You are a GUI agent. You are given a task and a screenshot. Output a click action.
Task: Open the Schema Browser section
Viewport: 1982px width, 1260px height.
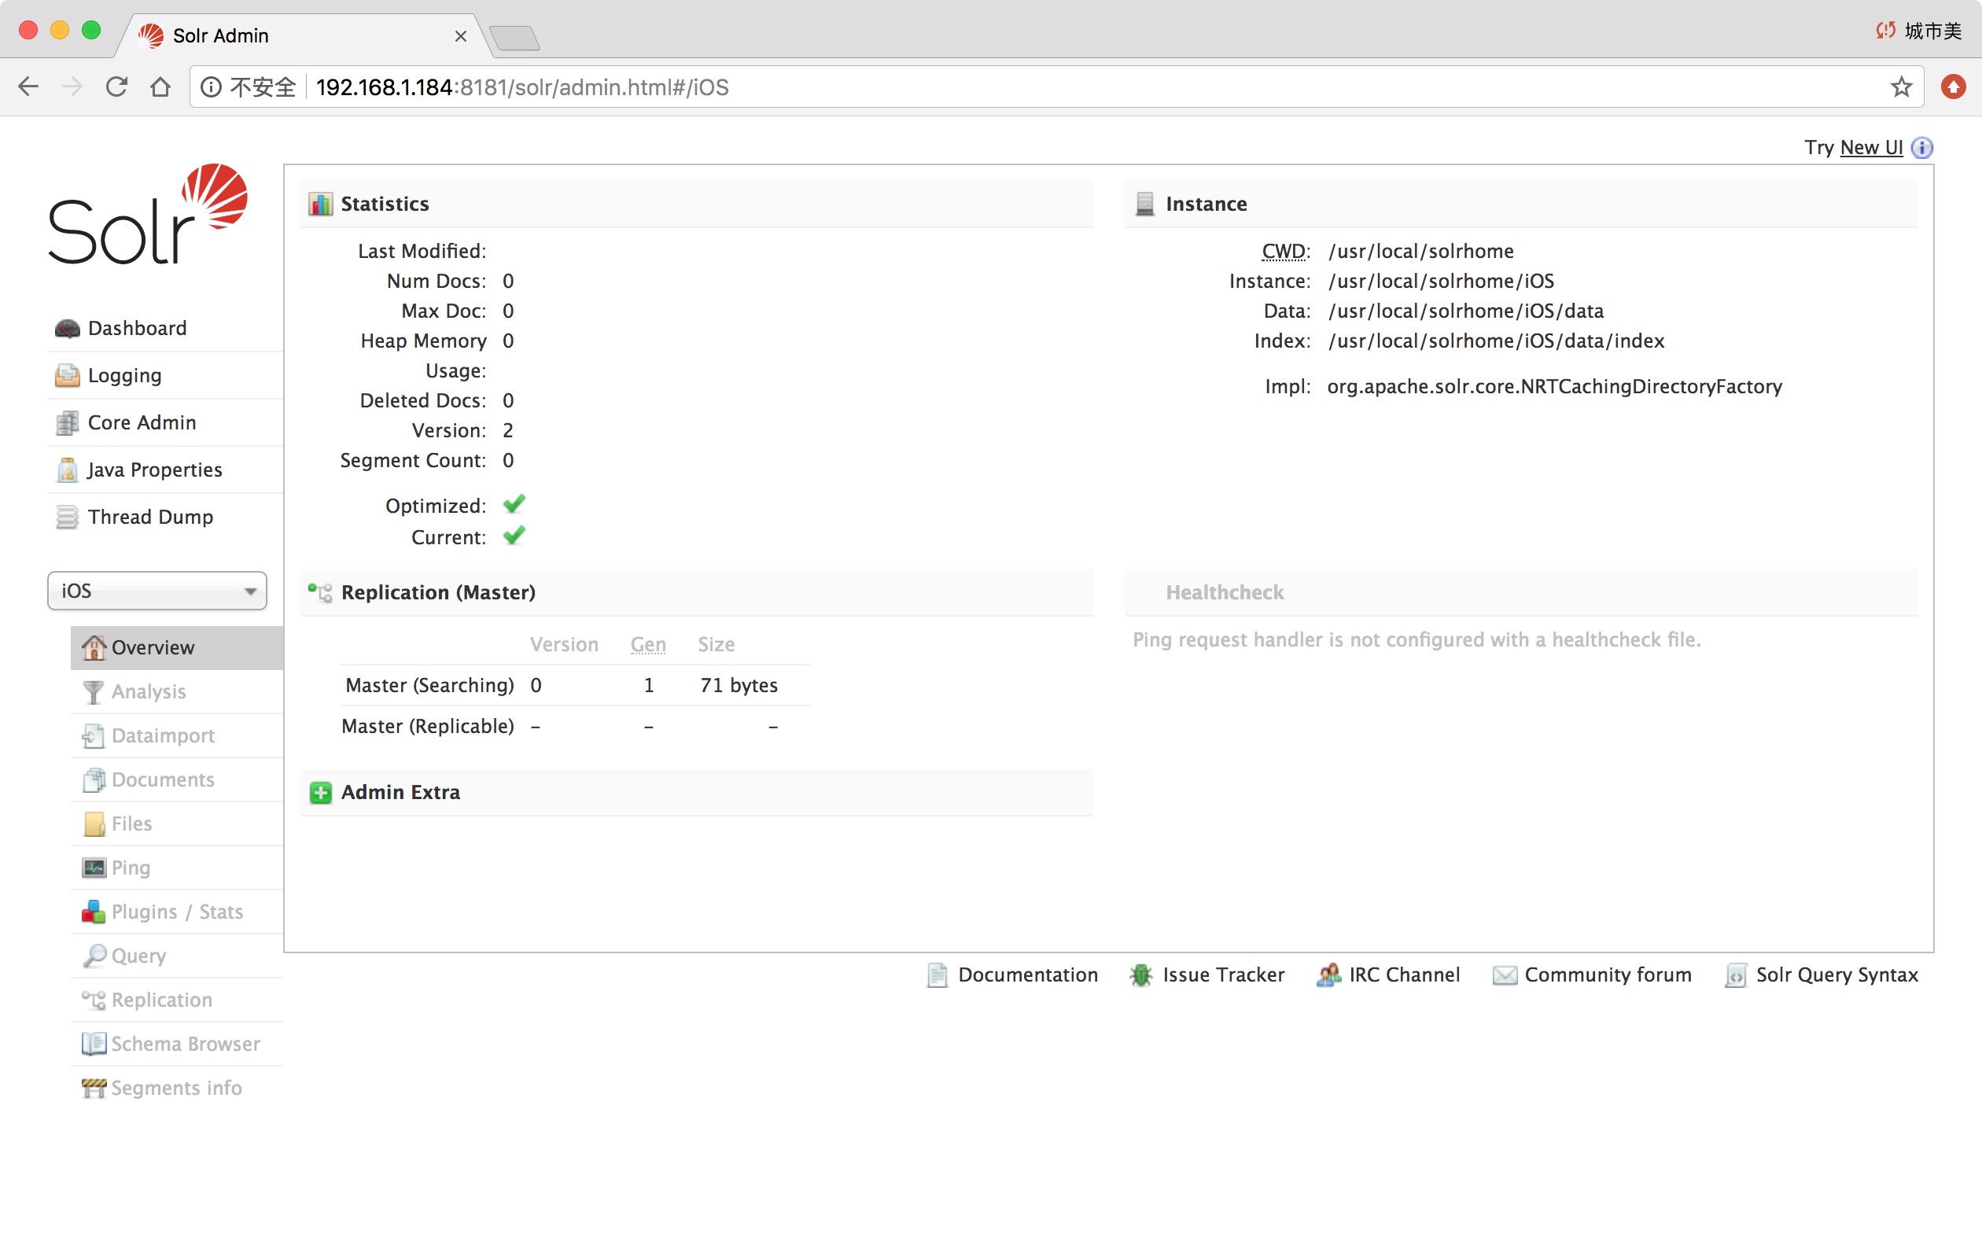[185, 1044]
